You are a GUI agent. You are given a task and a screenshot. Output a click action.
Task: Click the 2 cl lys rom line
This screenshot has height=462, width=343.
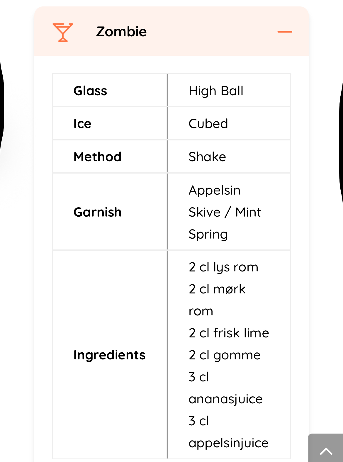(223, 267)
